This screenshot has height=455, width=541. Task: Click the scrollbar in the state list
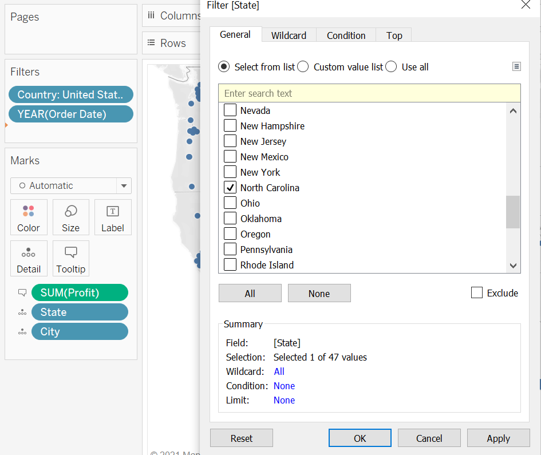[513, 212]
